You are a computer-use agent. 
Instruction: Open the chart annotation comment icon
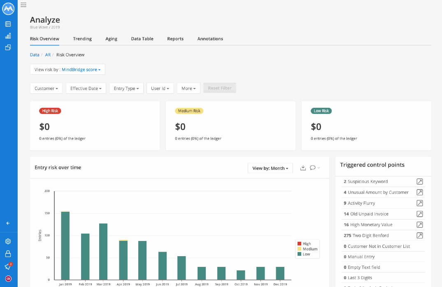point(313,168)
